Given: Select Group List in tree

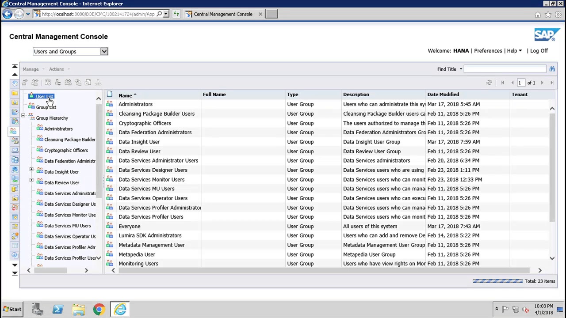Looking at the screenshot, I should click(46, 107).
